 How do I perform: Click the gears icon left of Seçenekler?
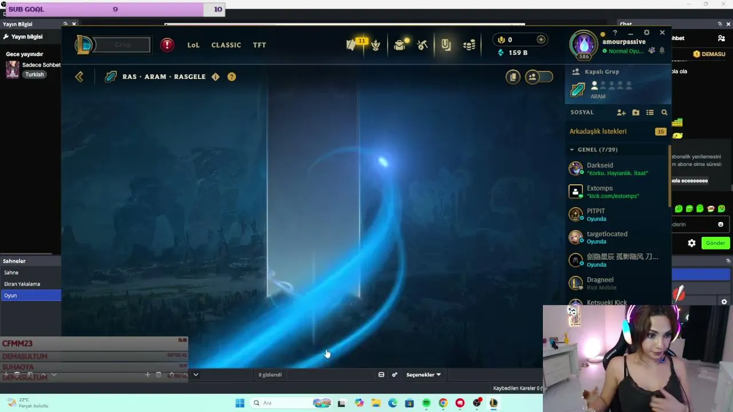[x=395, y=375]
